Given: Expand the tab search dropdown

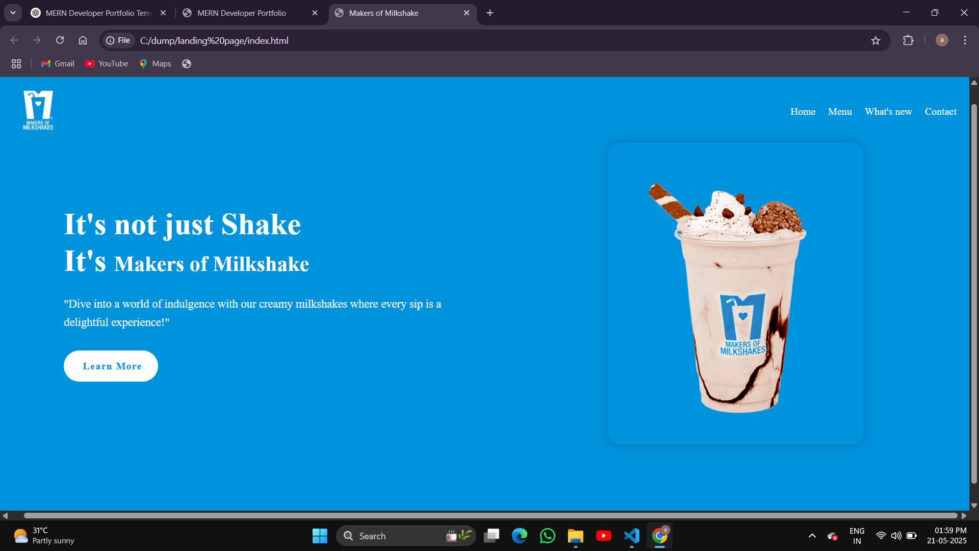Looking at the screenshot, I should point(13,13).
